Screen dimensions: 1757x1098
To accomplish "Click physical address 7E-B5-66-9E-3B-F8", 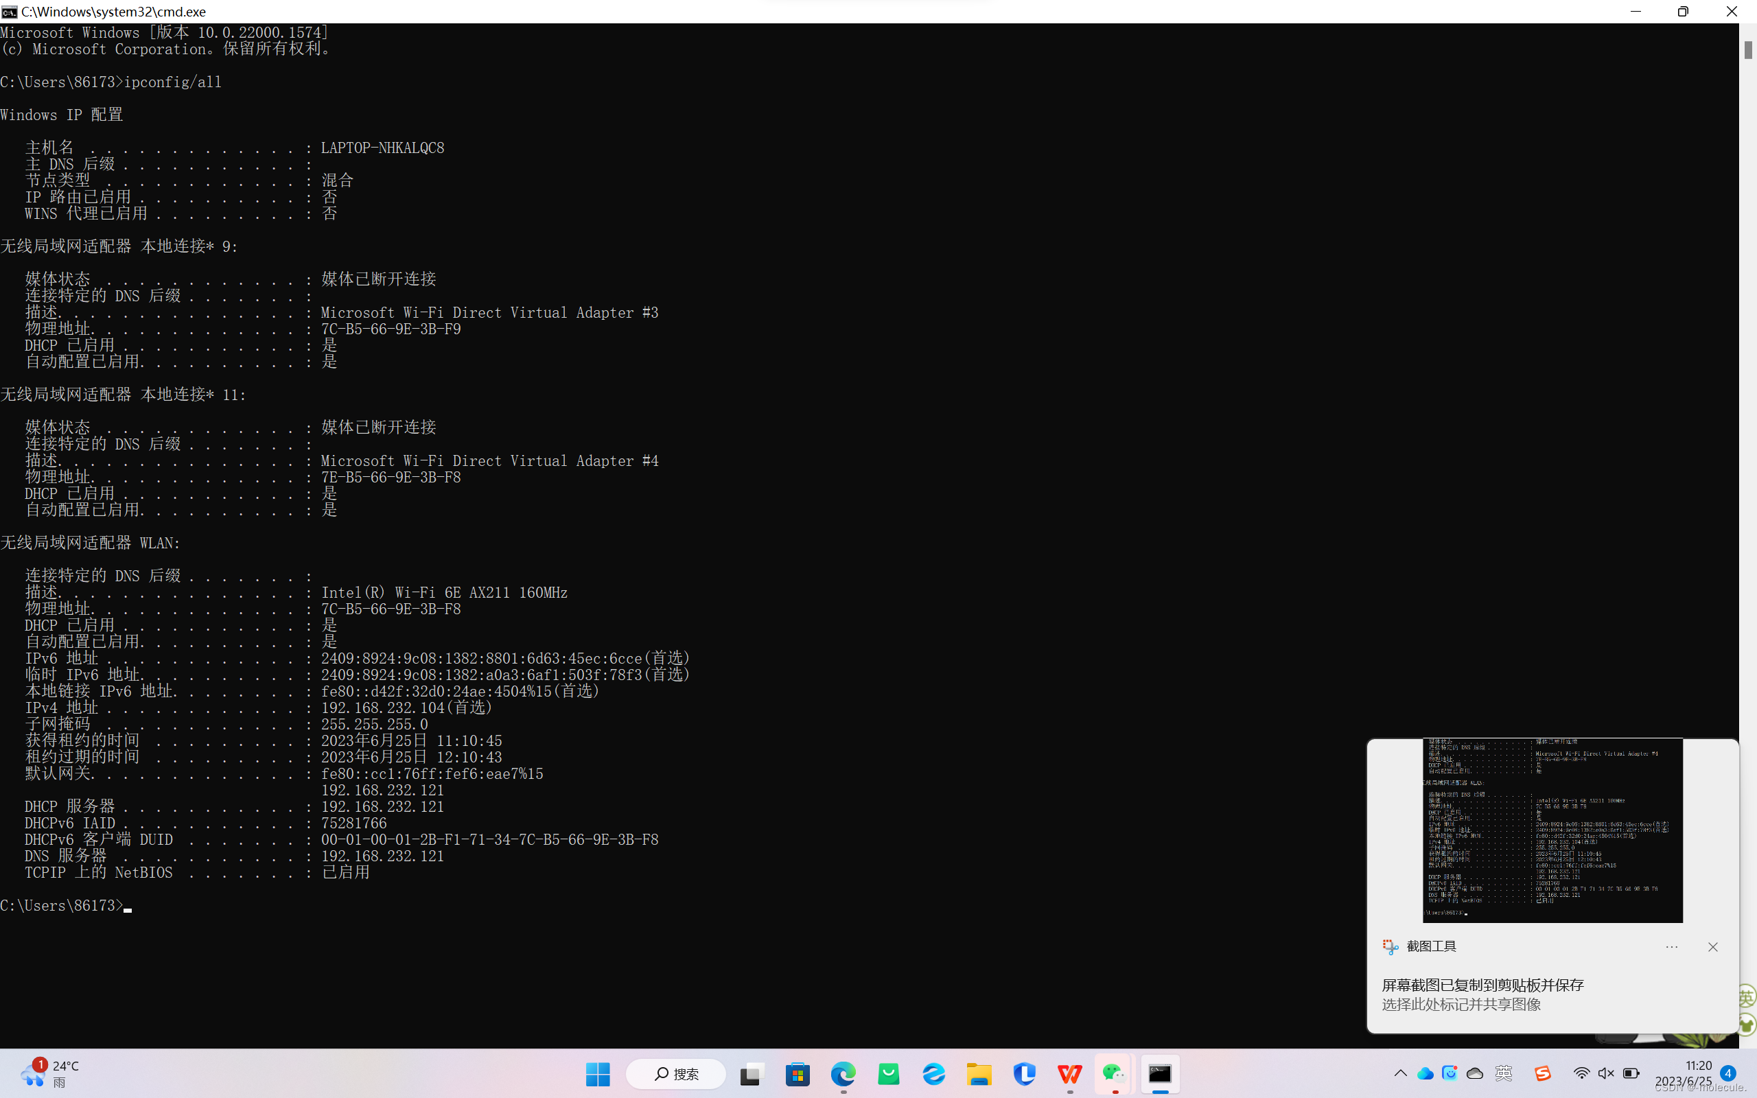I will click(x=391, y=477).
